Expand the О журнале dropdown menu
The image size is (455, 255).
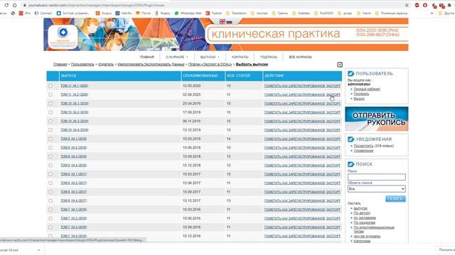coord(177,57)
